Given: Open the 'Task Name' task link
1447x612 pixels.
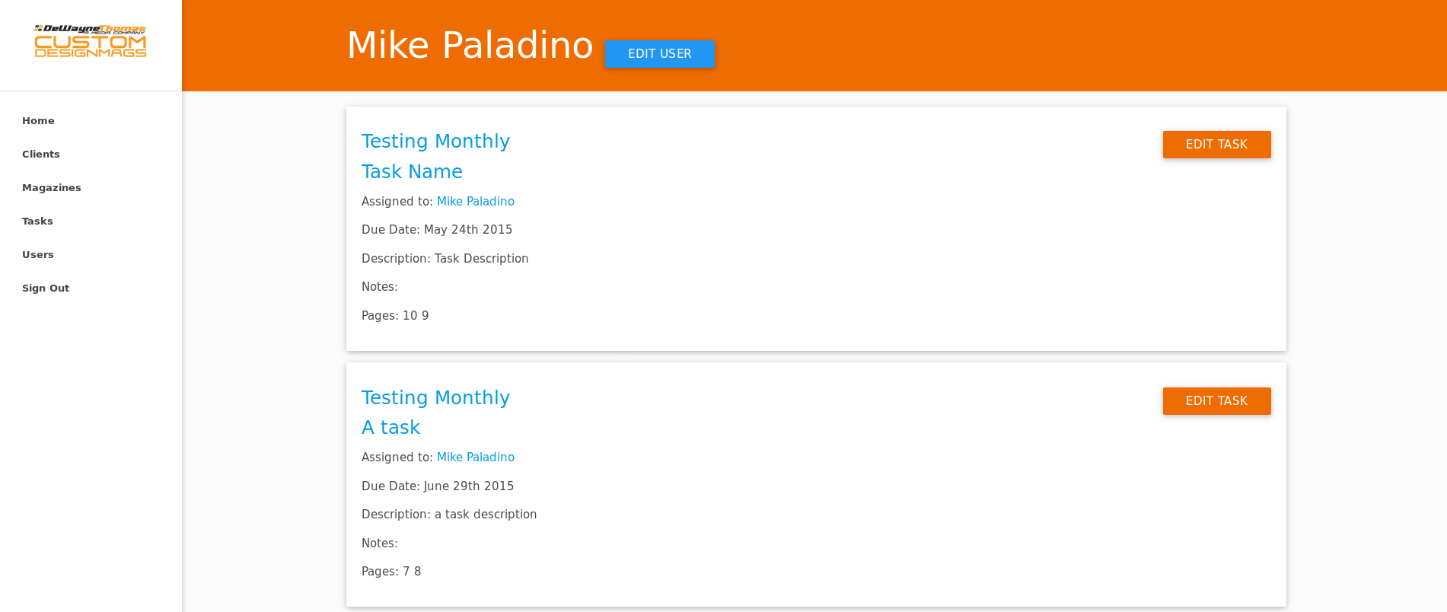Looking at the screenshot, I should (412, 172).
